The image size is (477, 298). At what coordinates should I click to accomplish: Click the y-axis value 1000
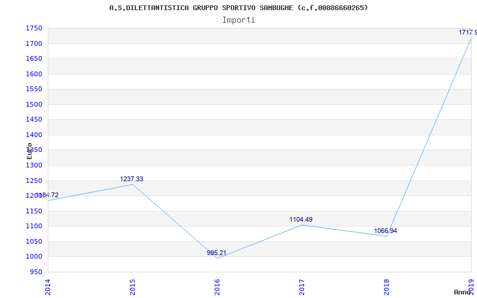point(34,257)
